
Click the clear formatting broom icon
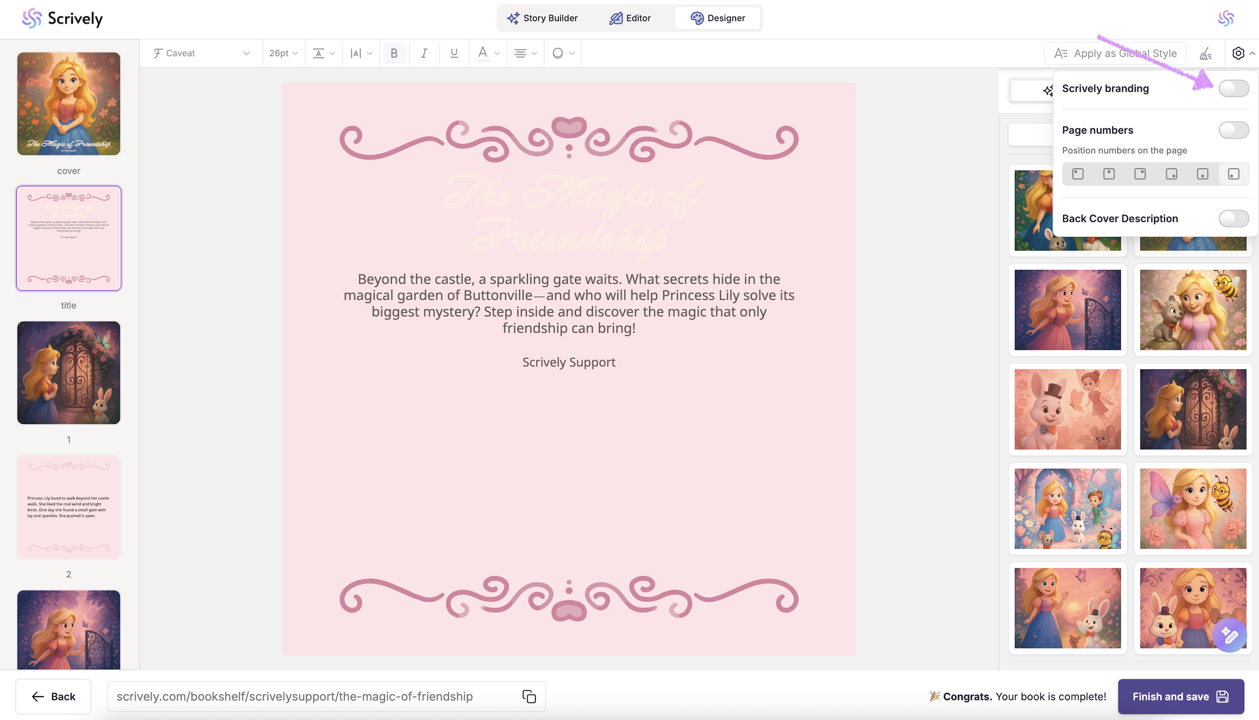(1205, 54)
